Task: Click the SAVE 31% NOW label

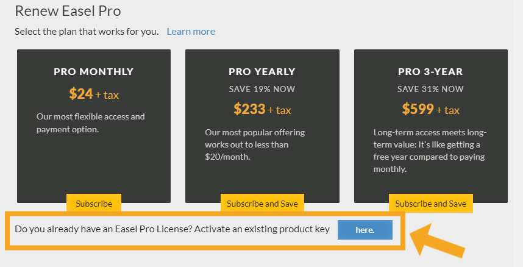Action: pyautogui.click(x=430, y=89)
